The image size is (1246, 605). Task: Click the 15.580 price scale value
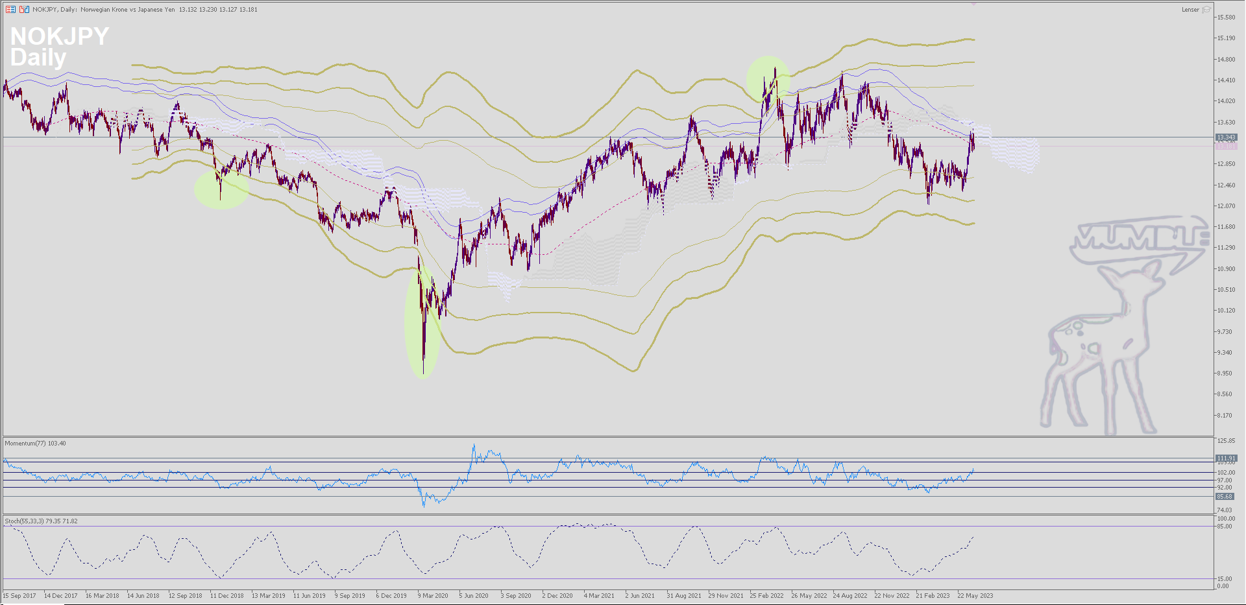click(1226, 18)
